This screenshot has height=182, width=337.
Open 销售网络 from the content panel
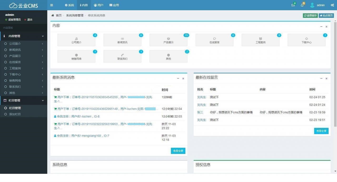point(76,56)
